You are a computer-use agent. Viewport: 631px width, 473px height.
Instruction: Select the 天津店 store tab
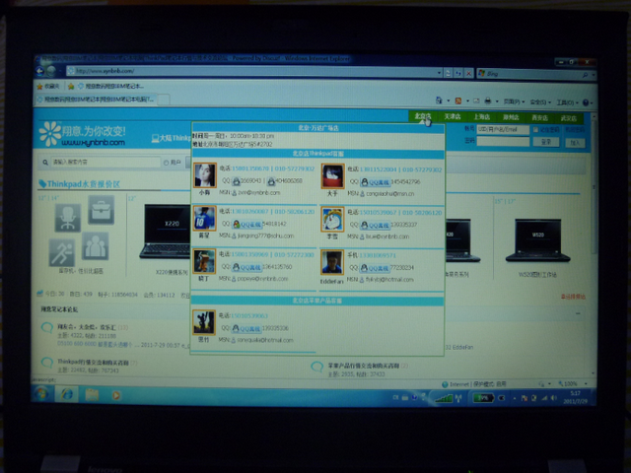[x=453, y=117]
